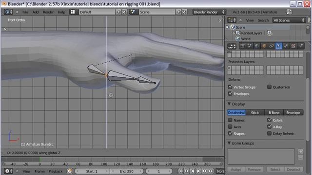The height and width of the screenshot is (175, 312).
Task: Jump to previous keyframe
Action: [186, 171]
